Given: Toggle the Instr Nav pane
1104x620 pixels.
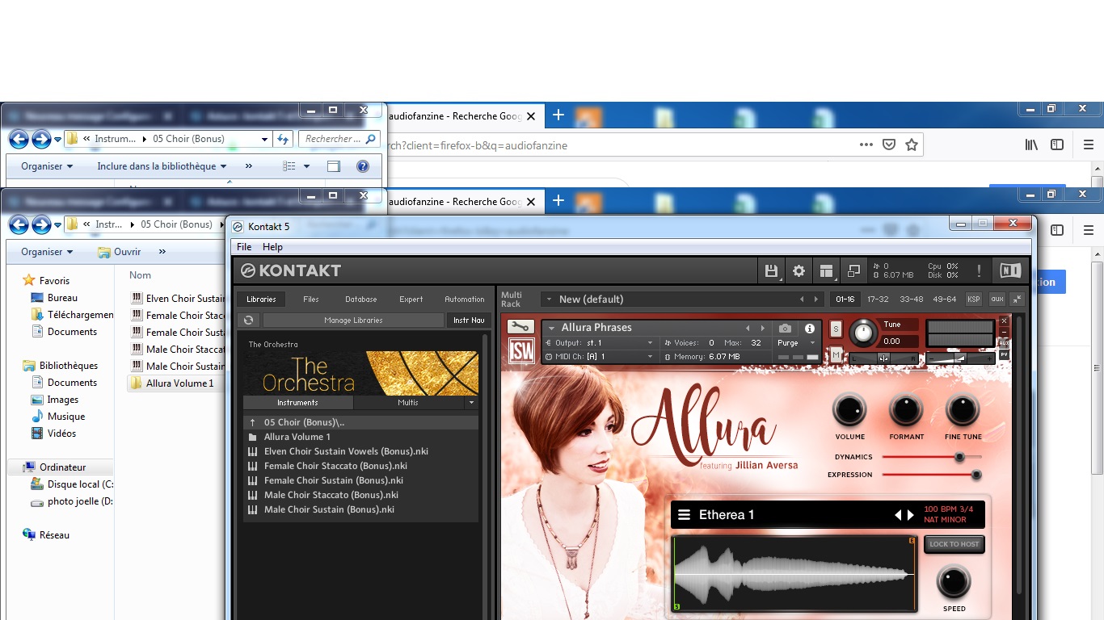Looking at the screenshot, I should point(469,320).
